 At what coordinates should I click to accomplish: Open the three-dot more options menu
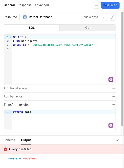pos(96,5)
